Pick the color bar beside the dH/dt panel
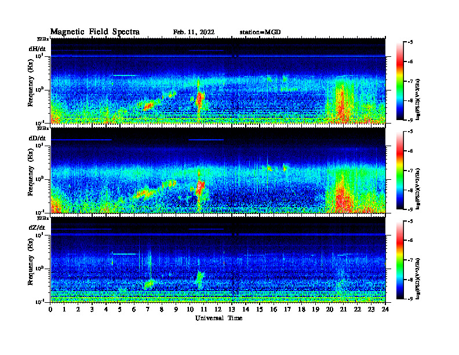The image size is (459, 355). click(400, 81)
